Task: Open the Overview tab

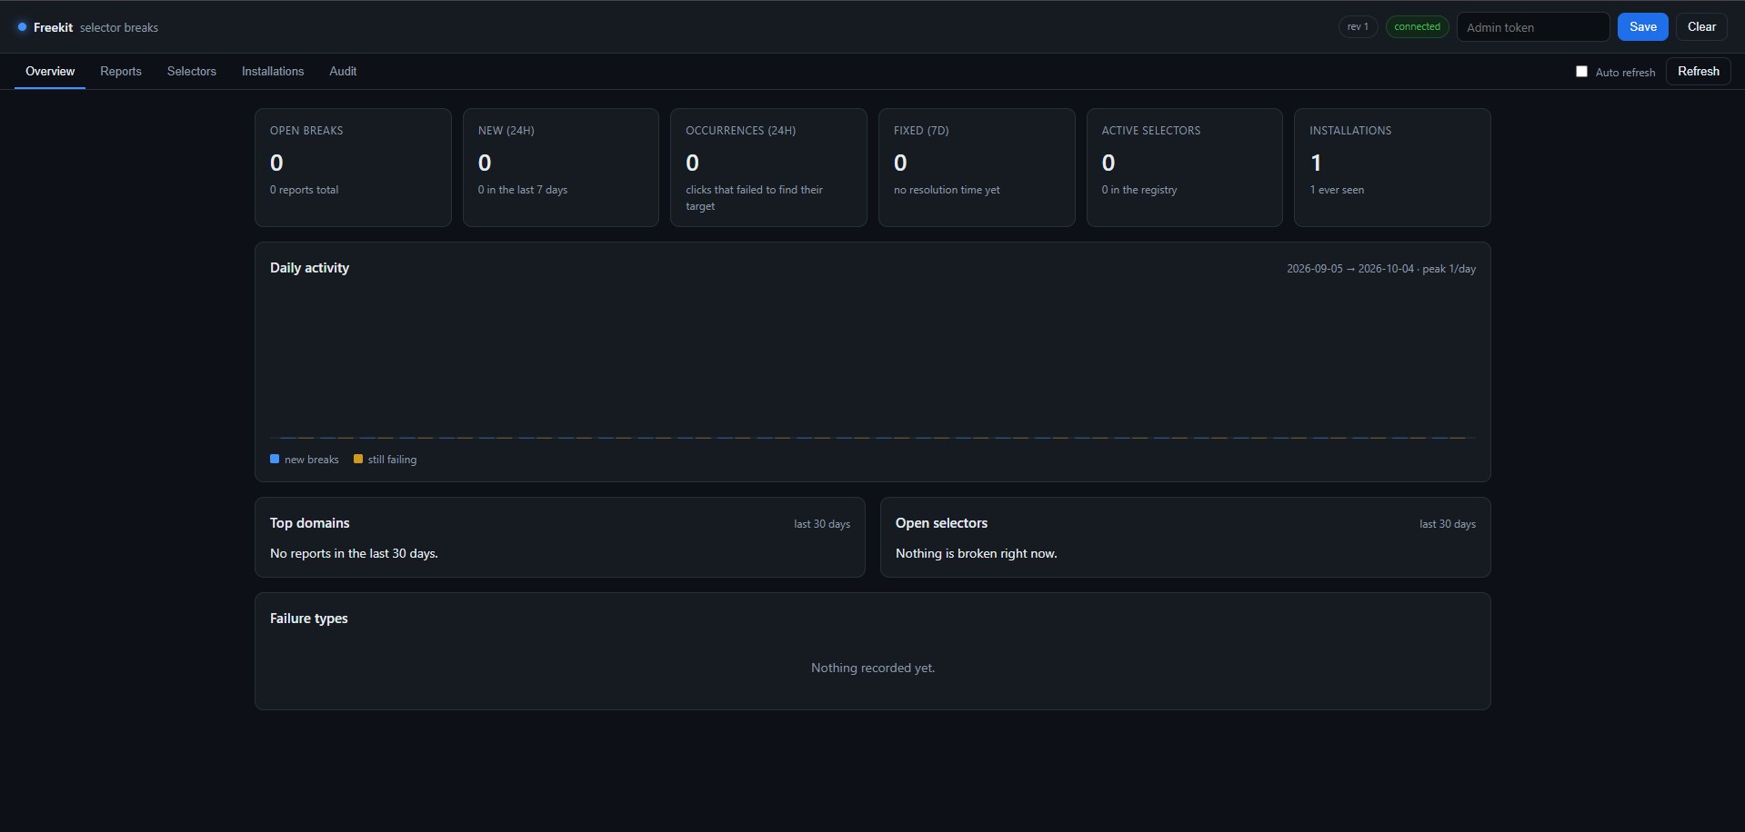Action: (50, 71)
